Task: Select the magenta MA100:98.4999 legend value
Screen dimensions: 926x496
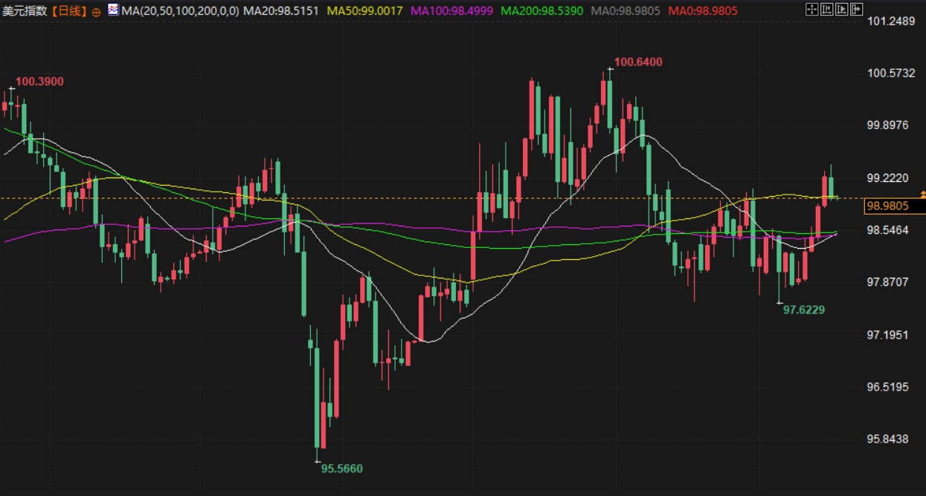Action: tap(452, 11)
